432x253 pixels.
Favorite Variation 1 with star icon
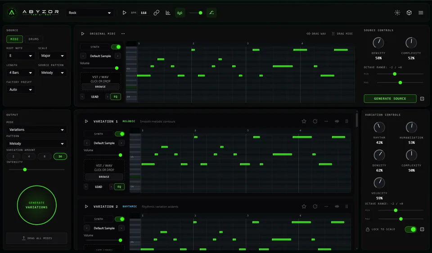(304, 121)
